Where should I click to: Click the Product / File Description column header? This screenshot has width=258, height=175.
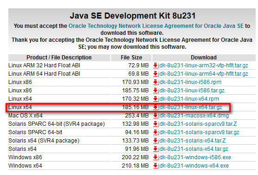pyautogui.click(x=59, y=58)
